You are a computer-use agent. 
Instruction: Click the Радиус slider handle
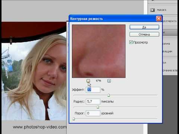tap(98, 107)
